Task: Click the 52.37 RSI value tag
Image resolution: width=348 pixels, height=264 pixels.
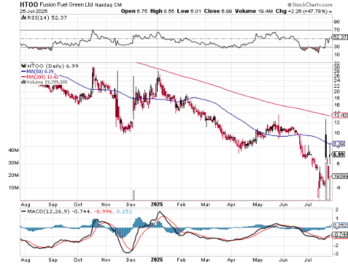Action: click(340, 37)
